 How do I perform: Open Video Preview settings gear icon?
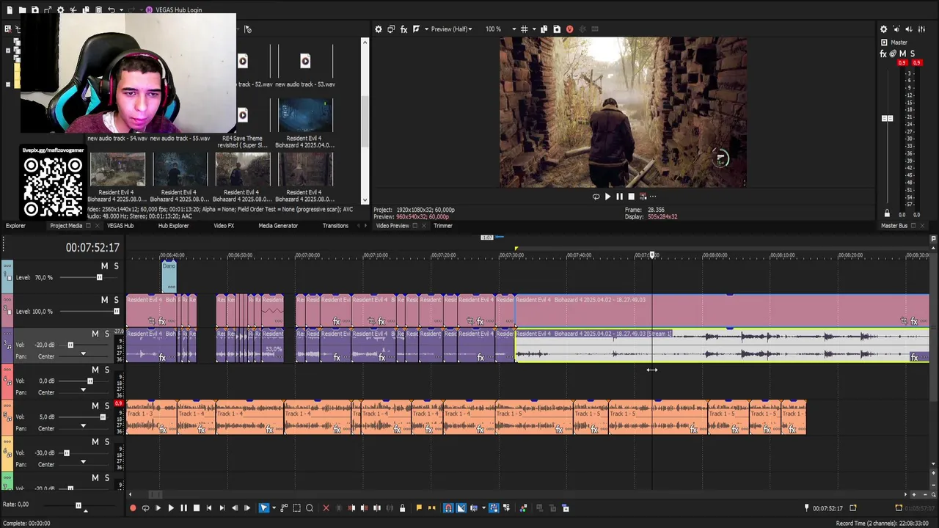(379, 29)
